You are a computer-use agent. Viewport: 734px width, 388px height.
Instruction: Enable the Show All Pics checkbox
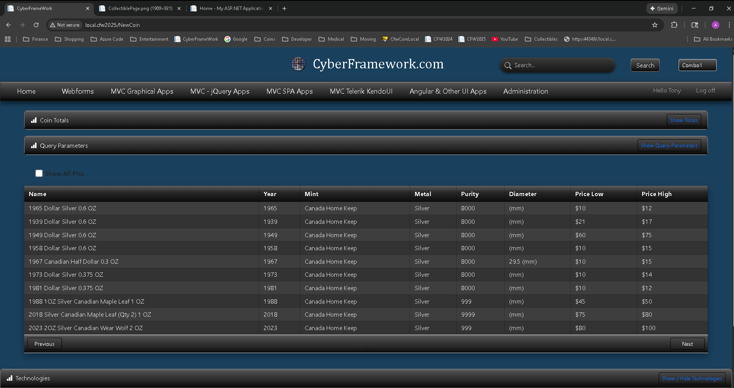39,173
